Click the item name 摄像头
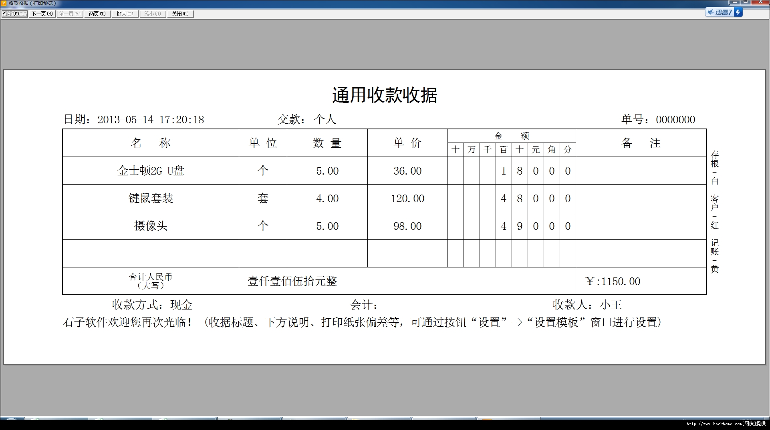 click(151, 226)
